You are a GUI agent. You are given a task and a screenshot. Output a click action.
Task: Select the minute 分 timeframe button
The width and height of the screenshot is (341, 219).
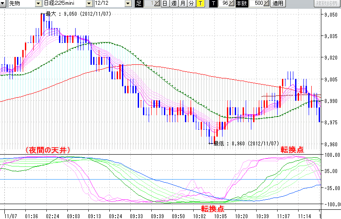[x=191, y=4]
